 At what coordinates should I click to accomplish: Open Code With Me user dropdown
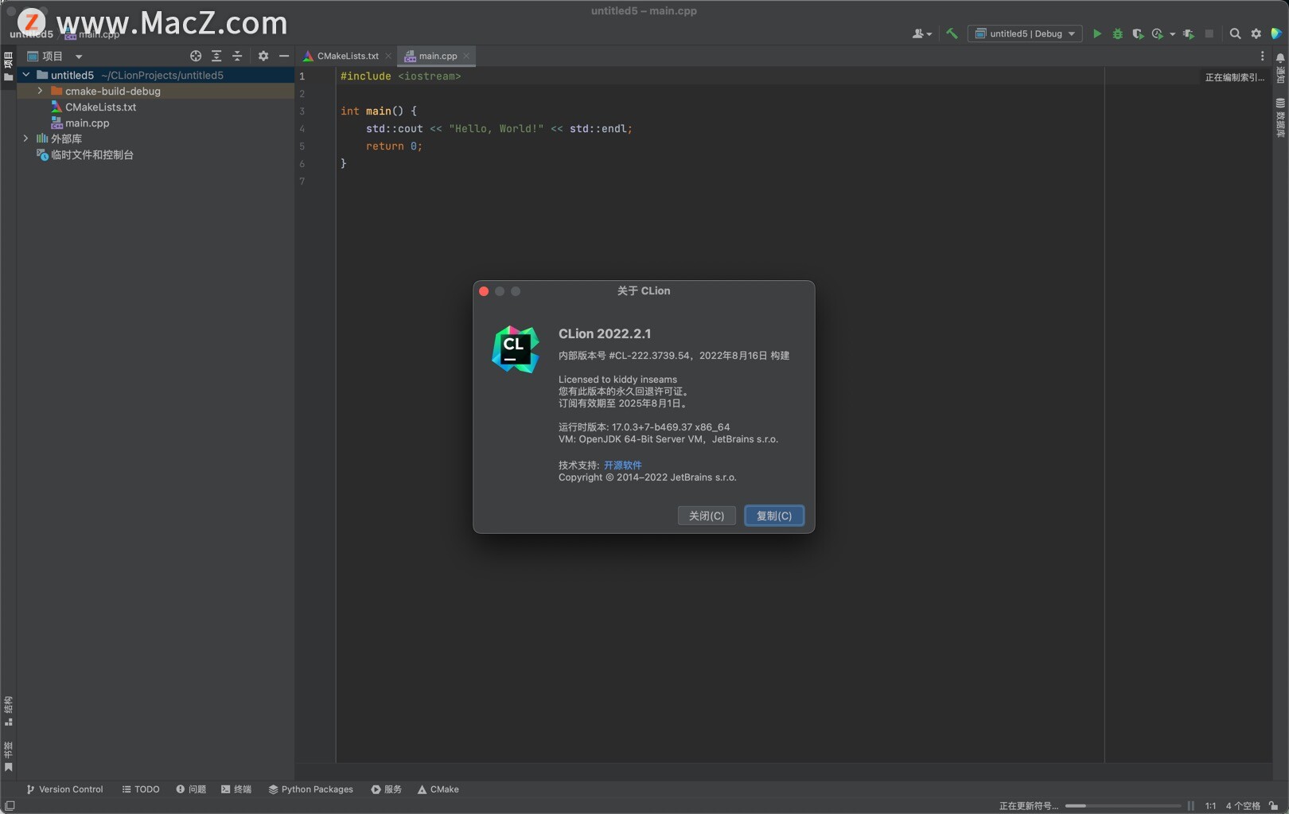click(x=922, y=33)
